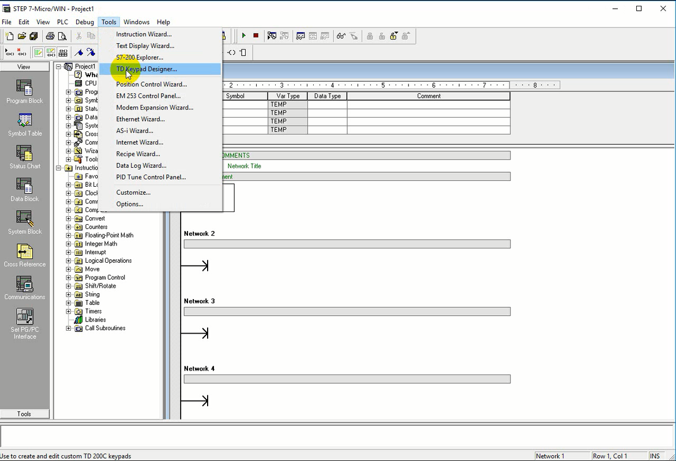Viewport: 676px width, 461px height.
Task: Click the Toggle Bookmark flag icon
Action: 78,52
